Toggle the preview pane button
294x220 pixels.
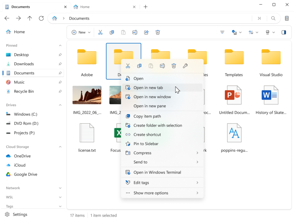click(284, 32)
